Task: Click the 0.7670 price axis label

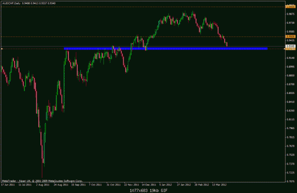Action: pyautogui.click(x=291, y=146)
